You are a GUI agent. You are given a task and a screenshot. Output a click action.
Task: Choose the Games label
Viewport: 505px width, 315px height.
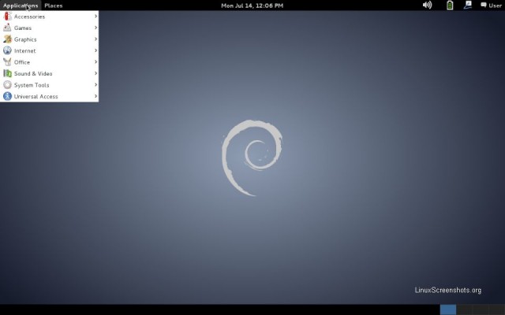click(23, 28)
